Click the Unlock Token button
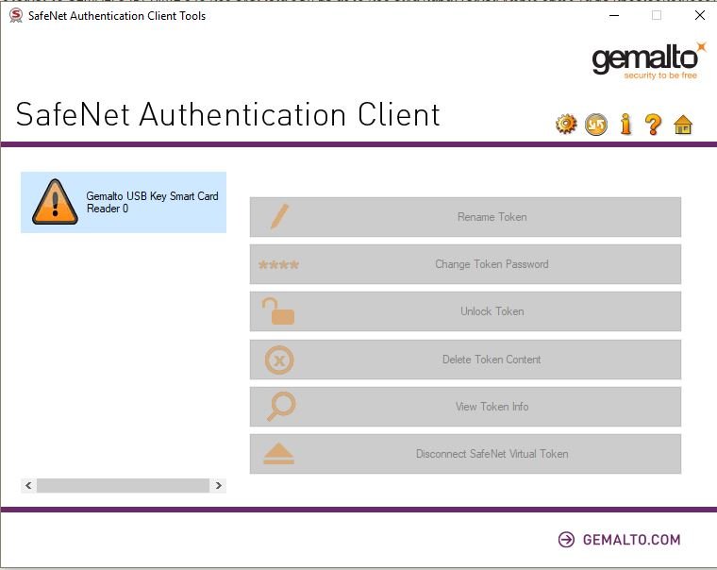Viewport: 717px width, 570px height. click(x=465, y=311)
